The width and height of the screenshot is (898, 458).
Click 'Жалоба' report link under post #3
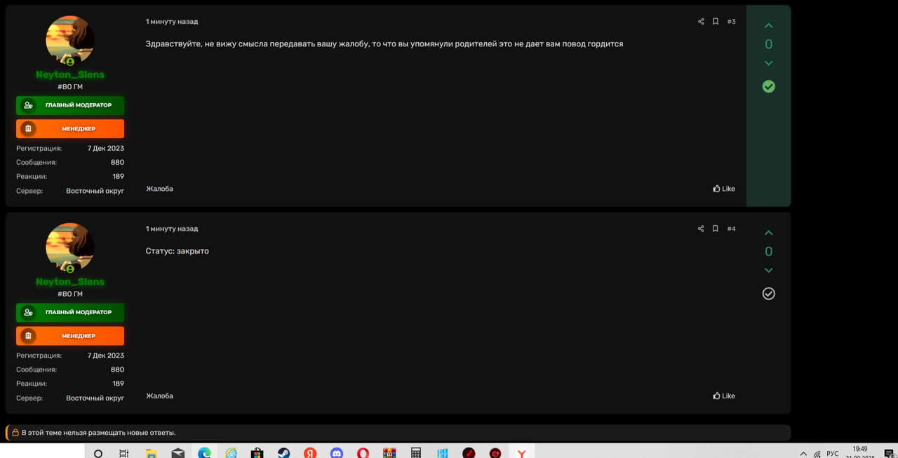coord(159,189)
